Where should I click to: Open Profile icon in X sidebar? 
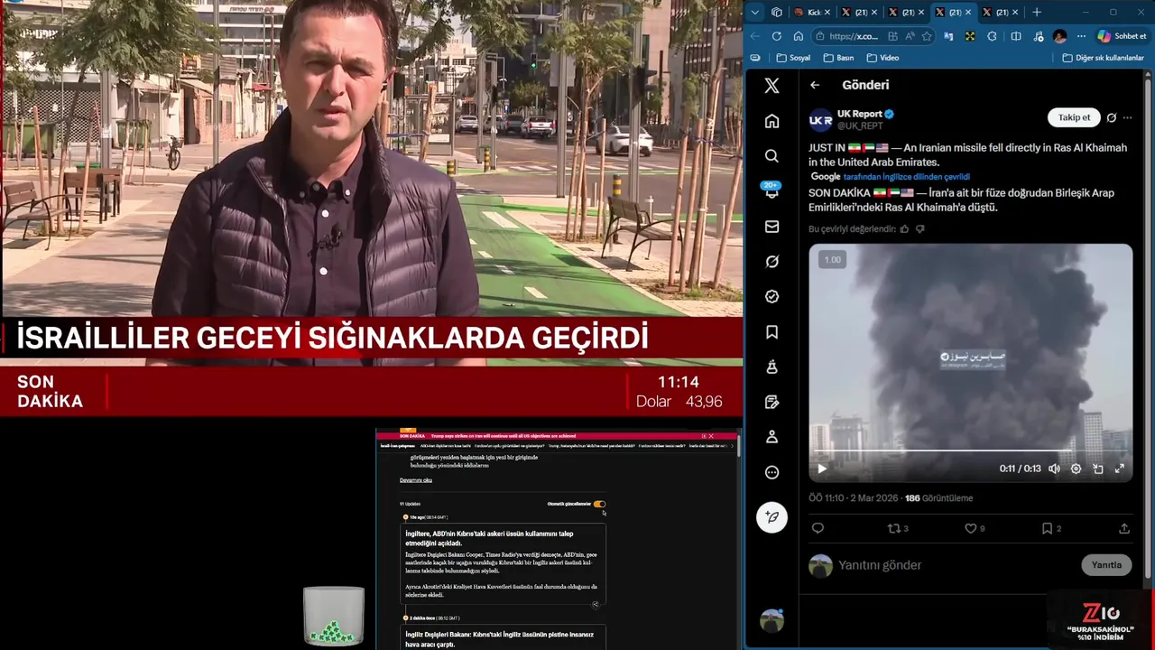click(772, 437)
